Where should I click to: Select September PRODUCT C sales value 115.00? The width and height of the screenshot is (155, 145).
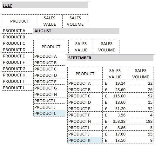pos(115,96)
